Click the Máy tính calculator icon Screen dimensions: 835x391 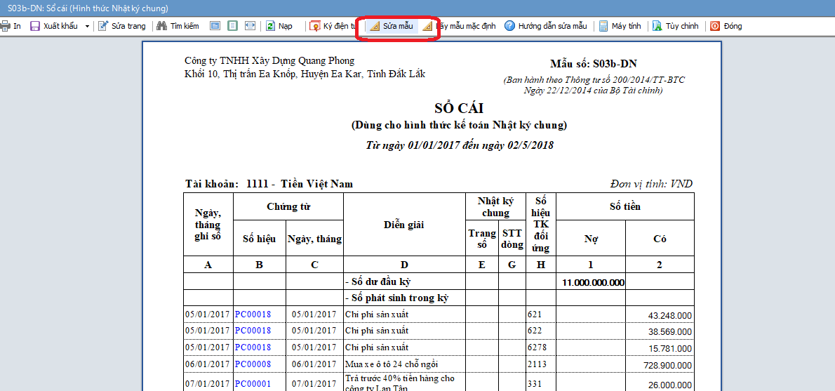(x=603, y=25)
